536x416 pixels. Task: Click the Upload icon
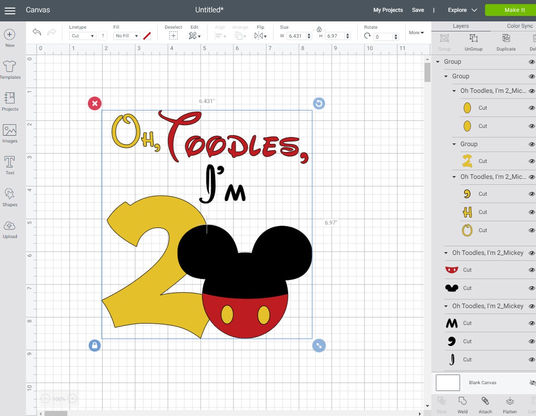[x=10, y=228]
